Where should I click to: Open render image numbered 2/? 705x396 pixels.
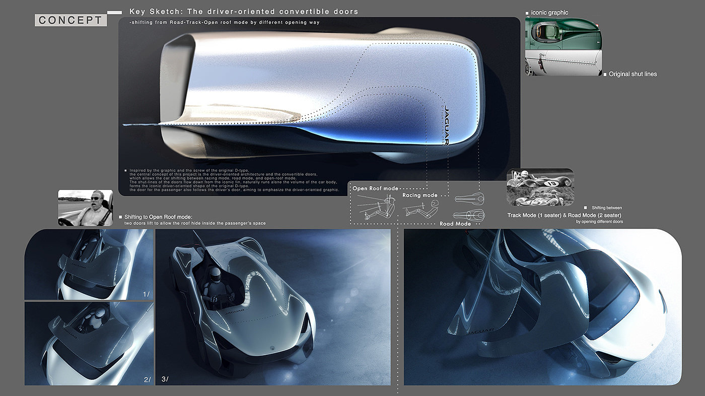tap(89, 343)
